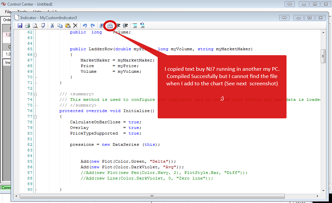Open find with the binoculars icon
Screen dimensions: 332x203
pos(102,26)
